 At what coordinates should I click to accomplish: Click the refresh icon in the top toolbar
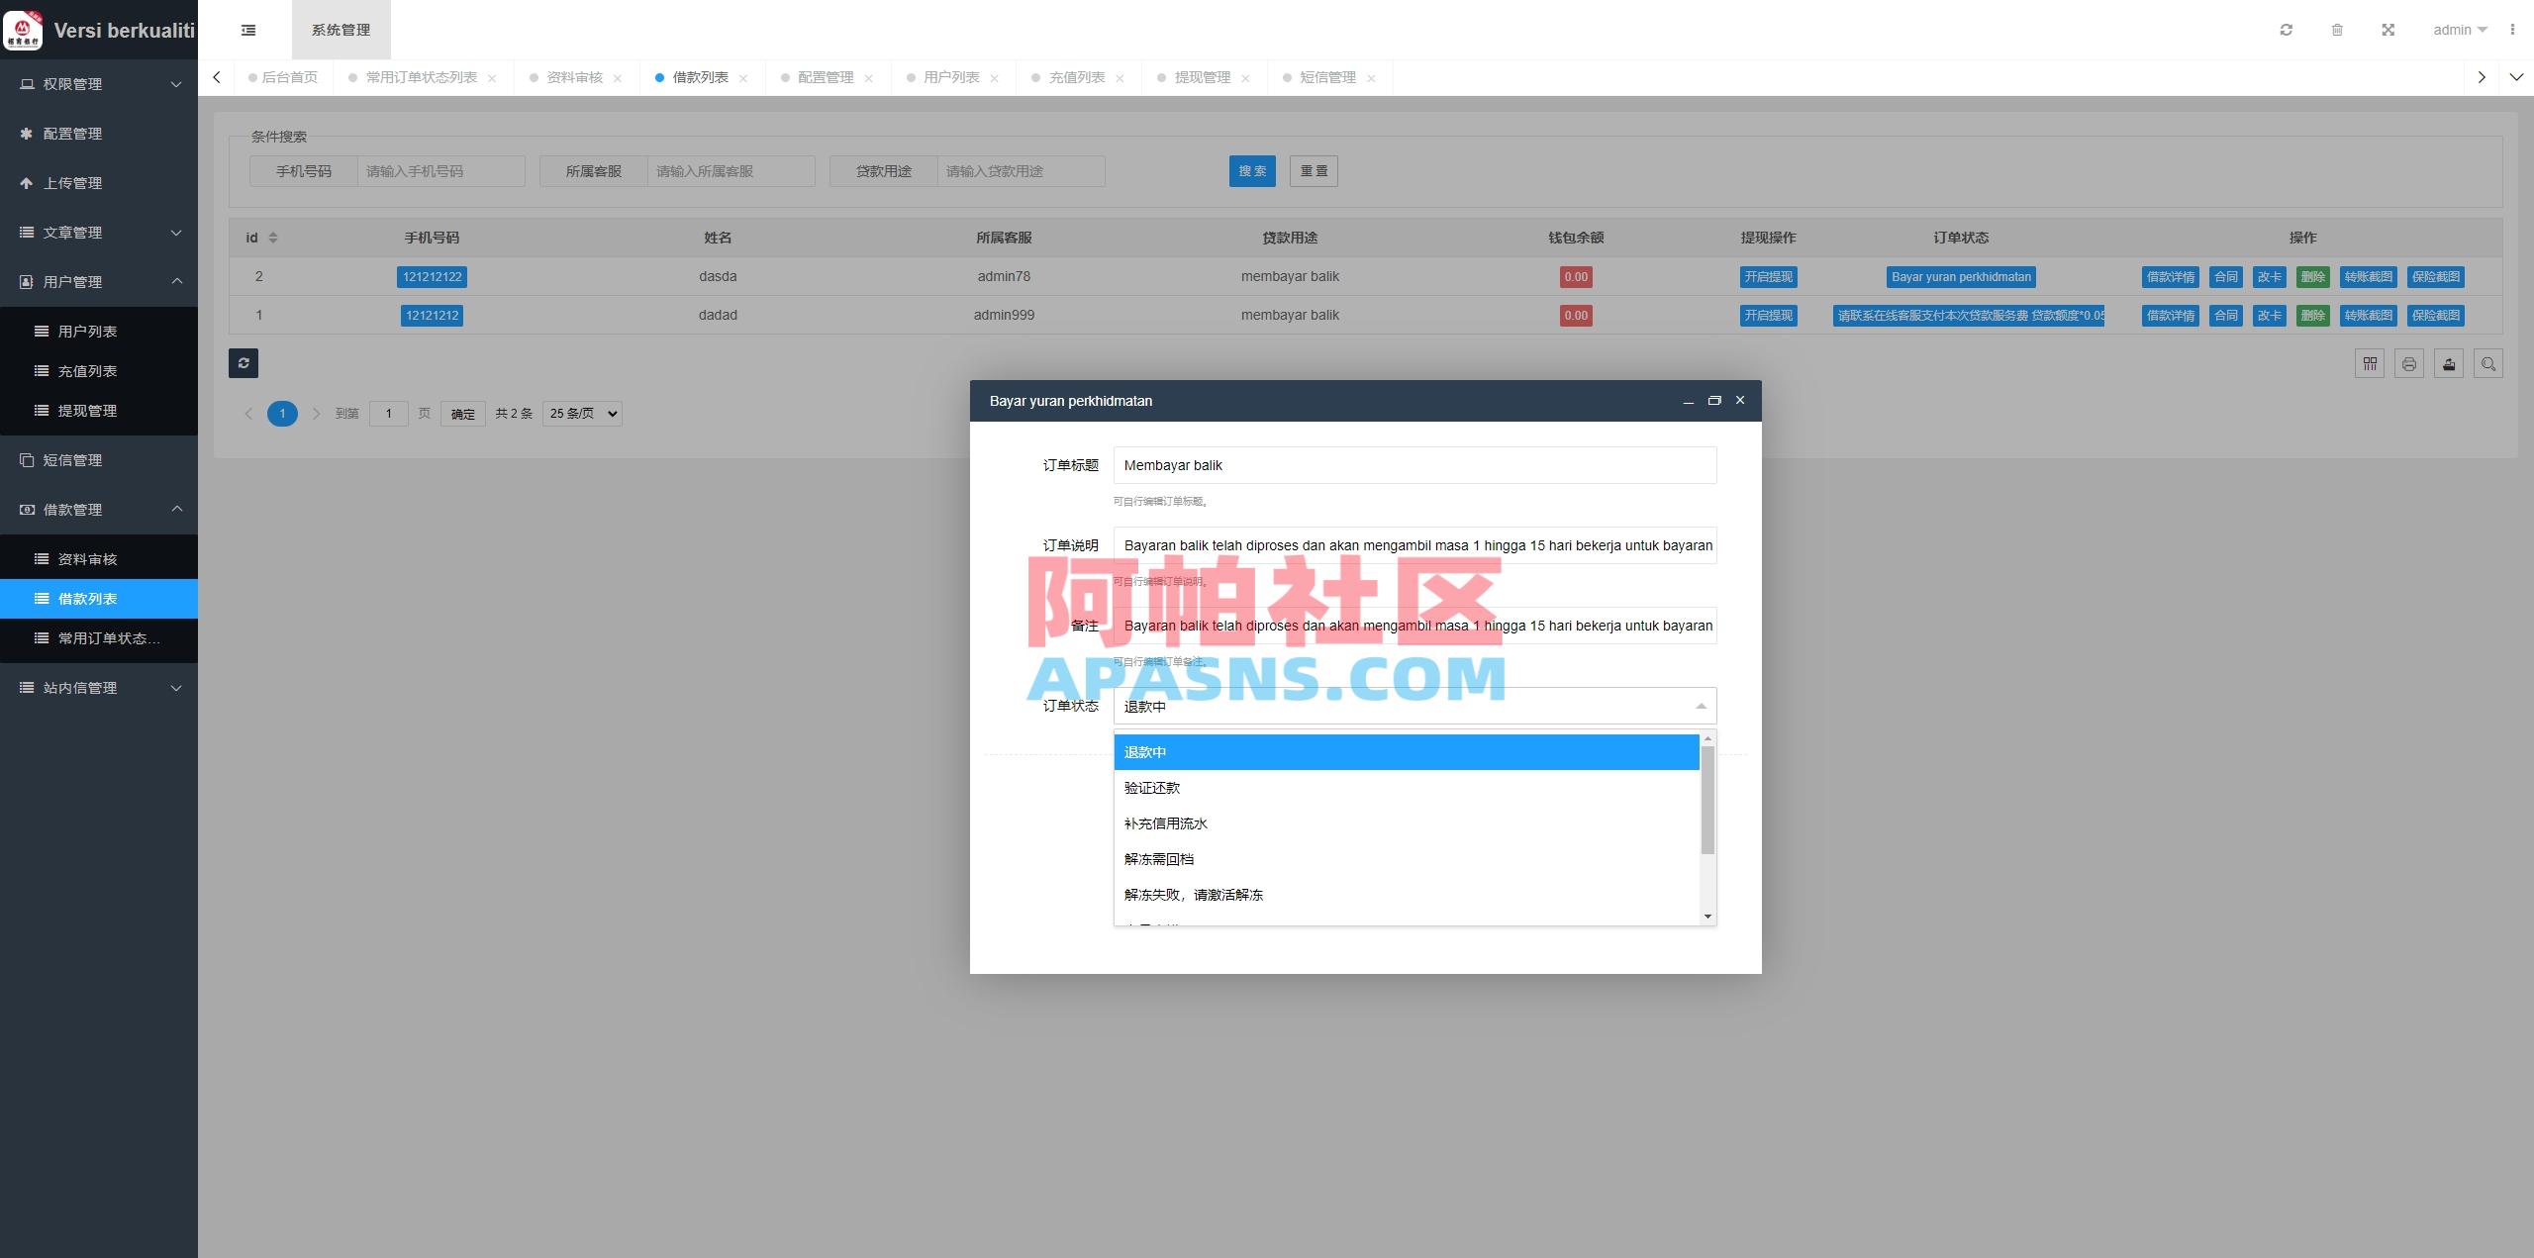[x=2286, y=30]
